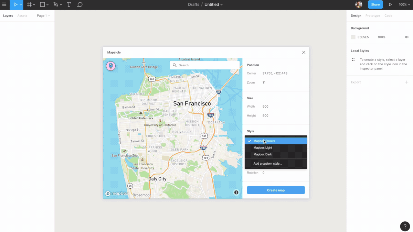Open the Untitled file name dropdown
The height and width of the screenshot is (232, 413).
point(213,5)
